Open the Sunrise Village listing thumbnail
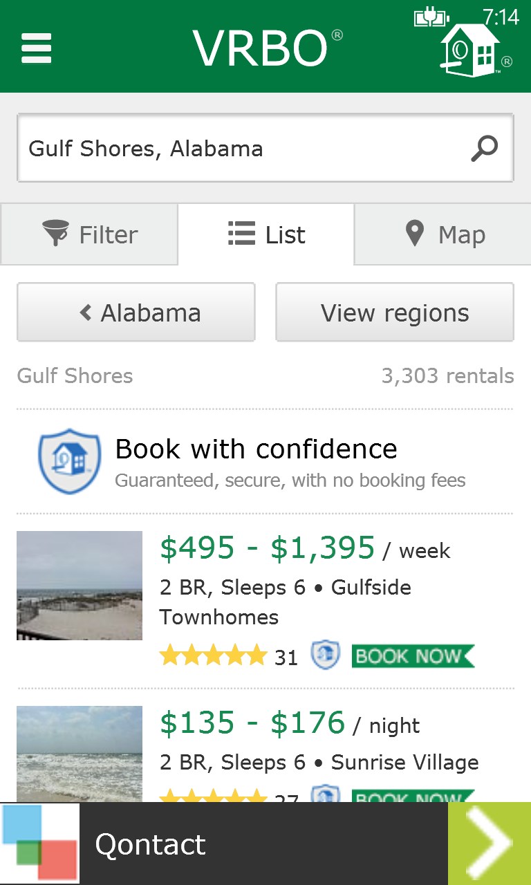Viewport: 531px width, 885px height. point(80,754)
